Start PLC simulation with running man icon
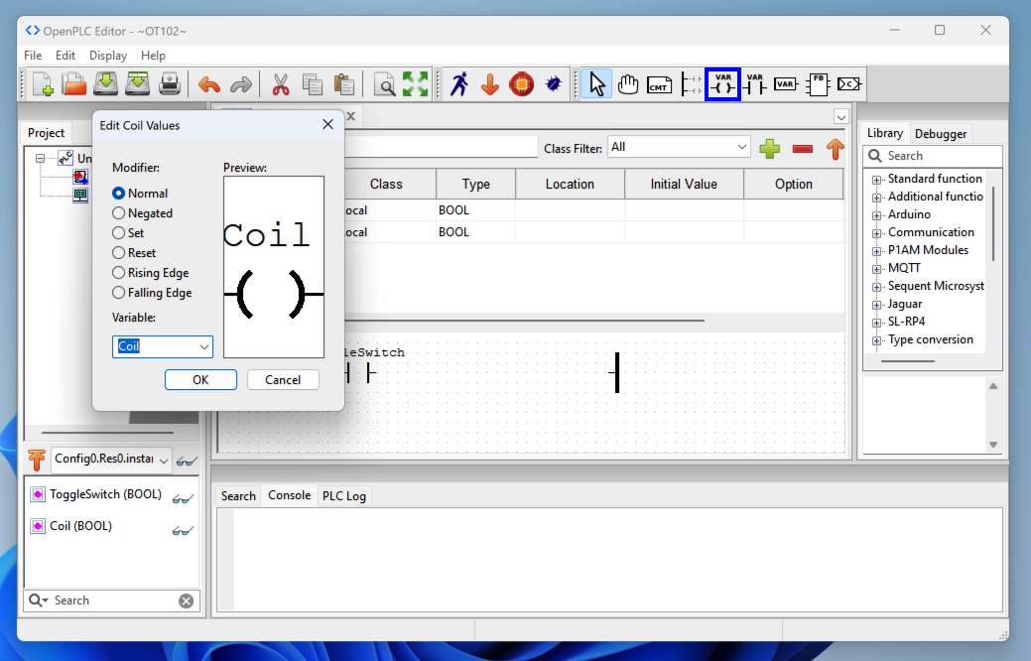Viewport: 1031px width, 661px height. 458,84
